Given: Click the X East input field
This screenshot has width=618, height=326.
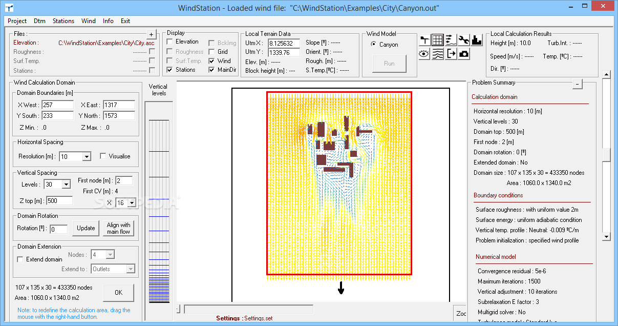Looking at the screenshot, I should (x=119, y=105).
